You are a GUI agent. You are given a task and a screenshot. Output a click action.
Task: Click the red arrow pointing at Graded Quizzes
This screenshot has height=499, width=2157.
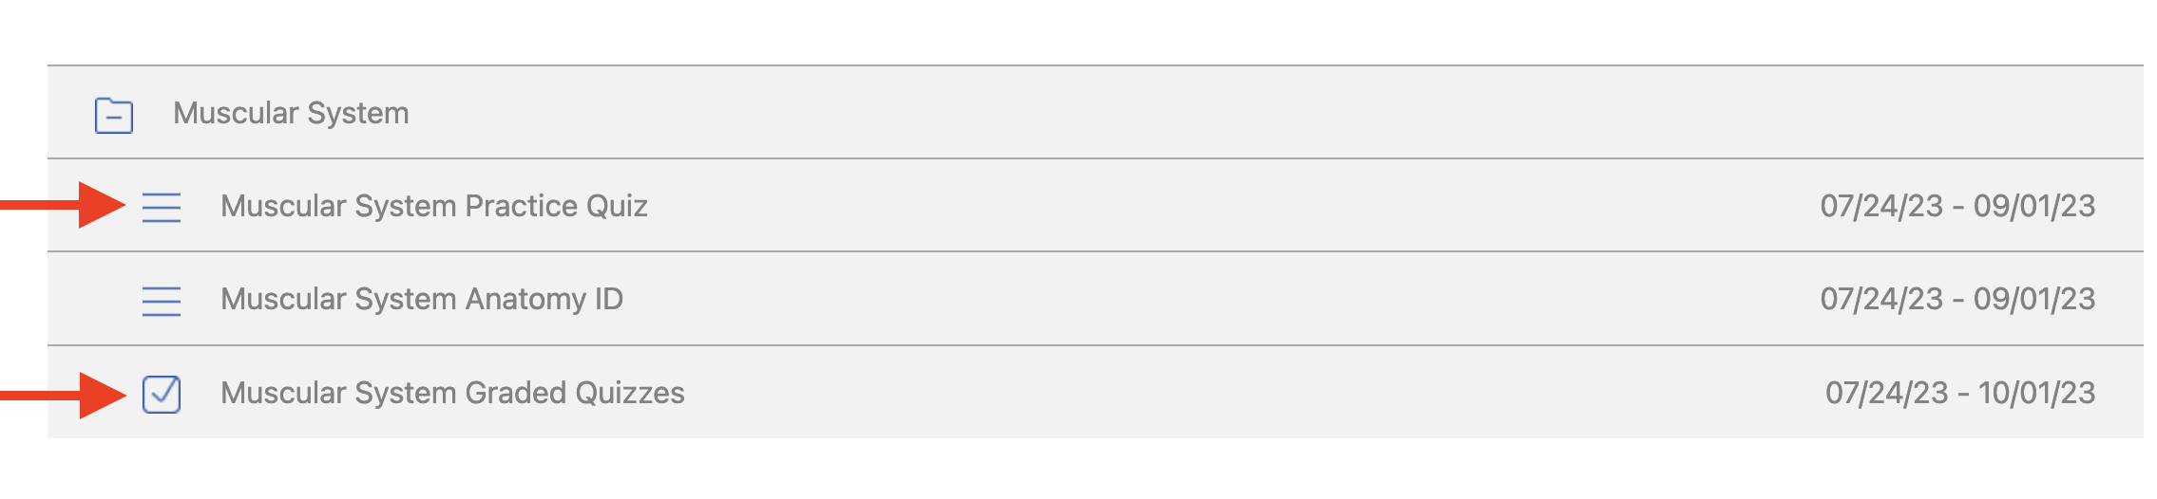click(63, 395)
